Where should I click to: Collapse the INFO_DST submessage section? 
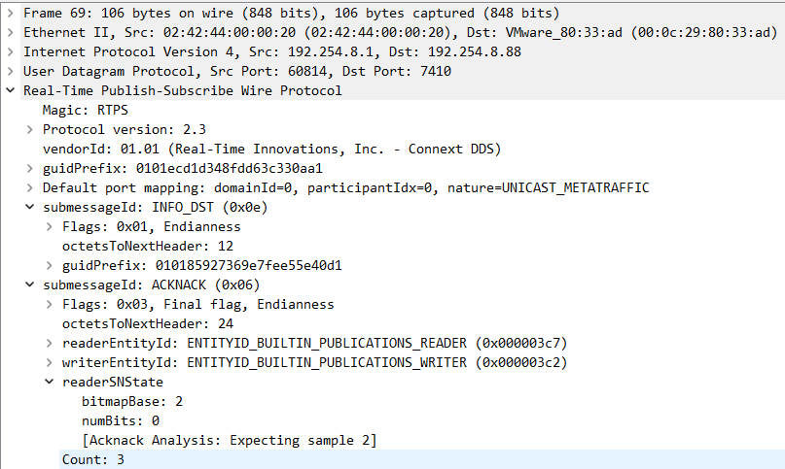30,207
